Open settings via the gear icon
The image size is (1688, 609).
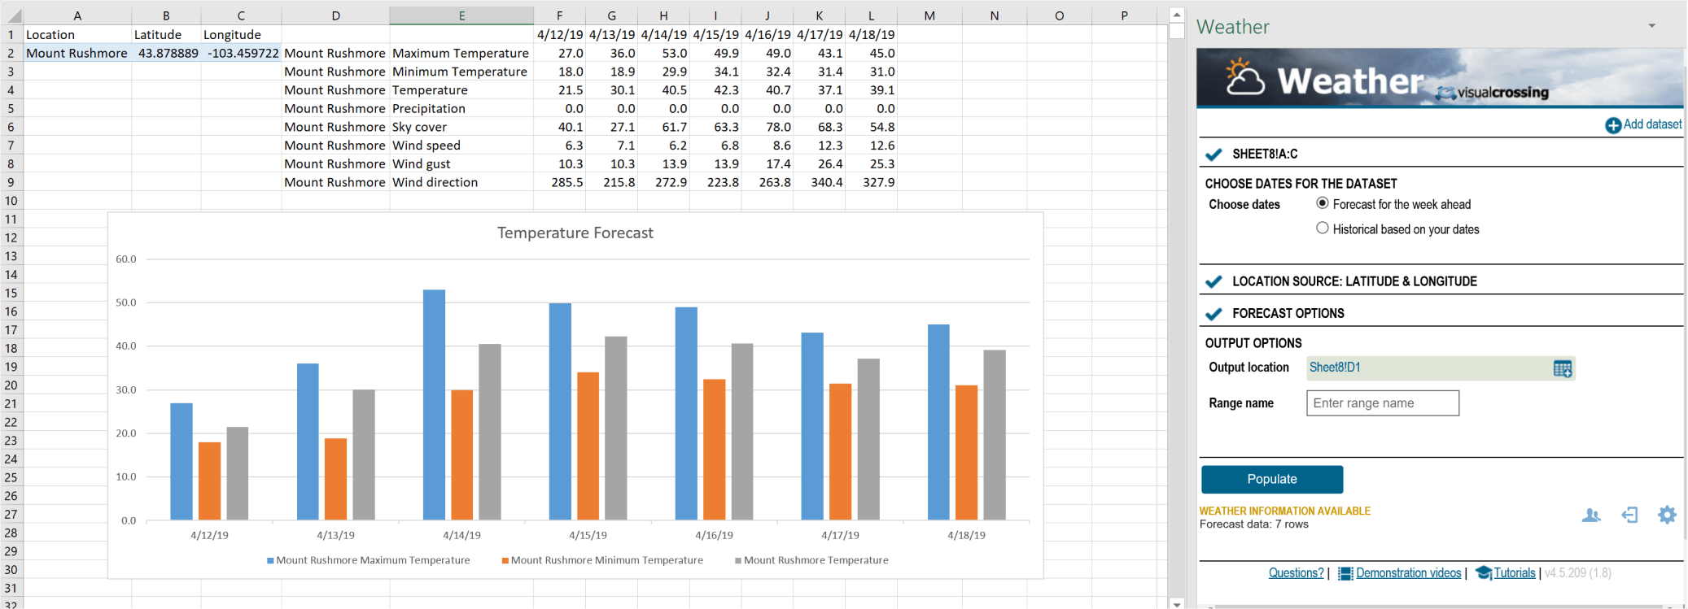1666,515
